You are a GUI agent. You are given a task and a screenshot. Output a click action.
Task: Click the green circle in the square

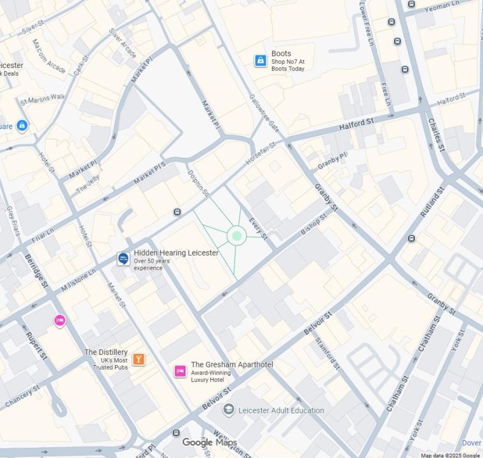point(236,236)
